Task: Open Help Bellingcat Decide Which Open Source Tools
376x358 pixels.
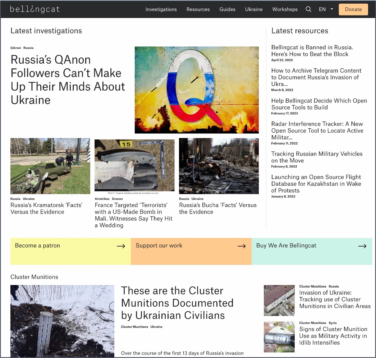Action: pos(319,104)
